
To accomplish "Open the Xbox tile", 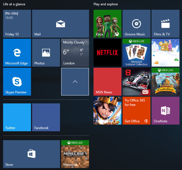I will click(107, 24).
